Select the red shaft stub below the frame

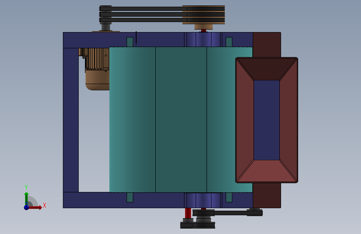[x=188, y=213]
